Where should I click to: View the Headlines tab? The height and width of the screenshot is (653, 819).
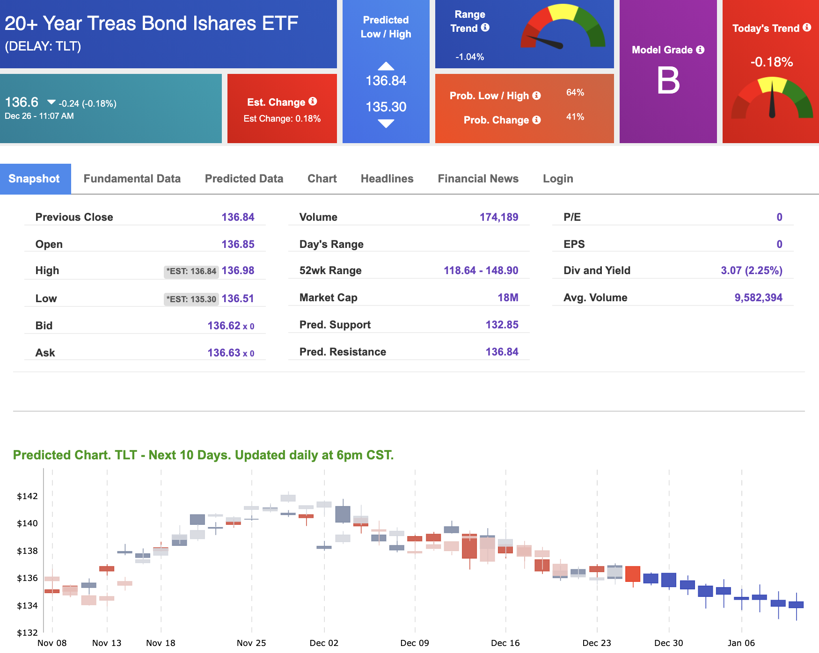click(x=387, y=179)
